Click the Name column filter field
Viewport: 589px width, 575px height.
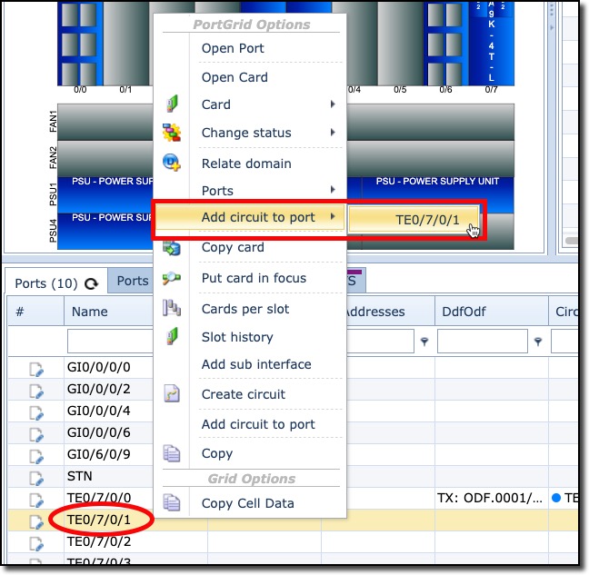(107, 342)
